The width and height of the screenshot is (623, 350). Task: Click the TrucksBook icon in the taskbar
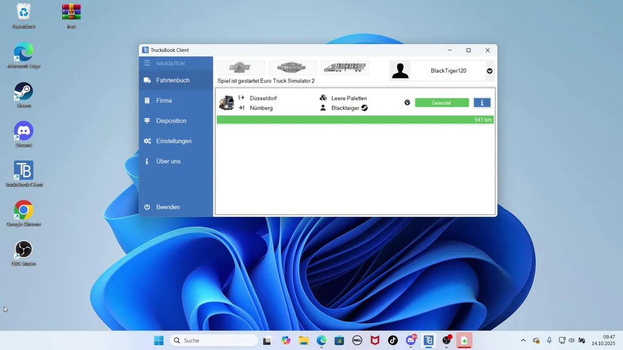point(429,341)
